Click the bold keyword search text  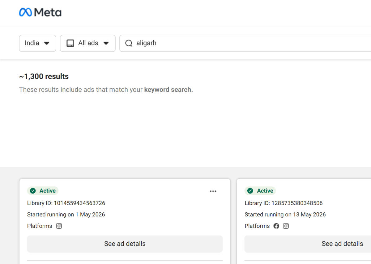click(168, 90)
